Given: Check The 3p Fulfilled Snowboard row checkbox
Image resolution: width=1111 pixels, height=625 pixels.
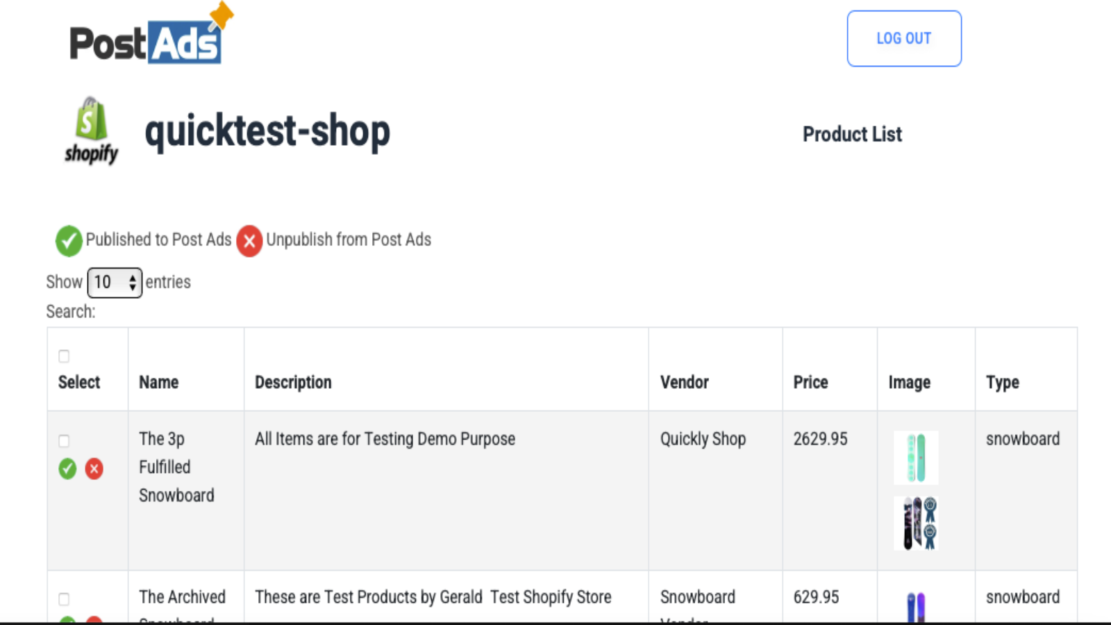Looking at the screenshot, I should pyautogui.click(x=64, y=441).
